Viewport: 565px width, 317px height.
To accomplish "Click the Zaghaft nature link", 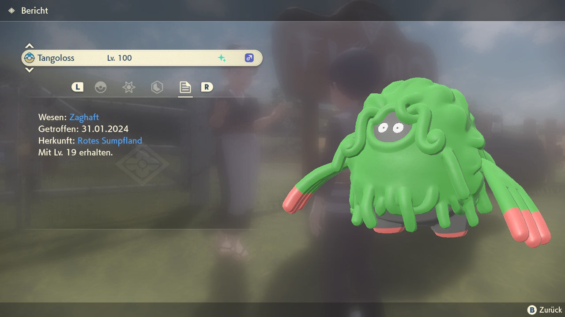I will click(x=84, y=117).
